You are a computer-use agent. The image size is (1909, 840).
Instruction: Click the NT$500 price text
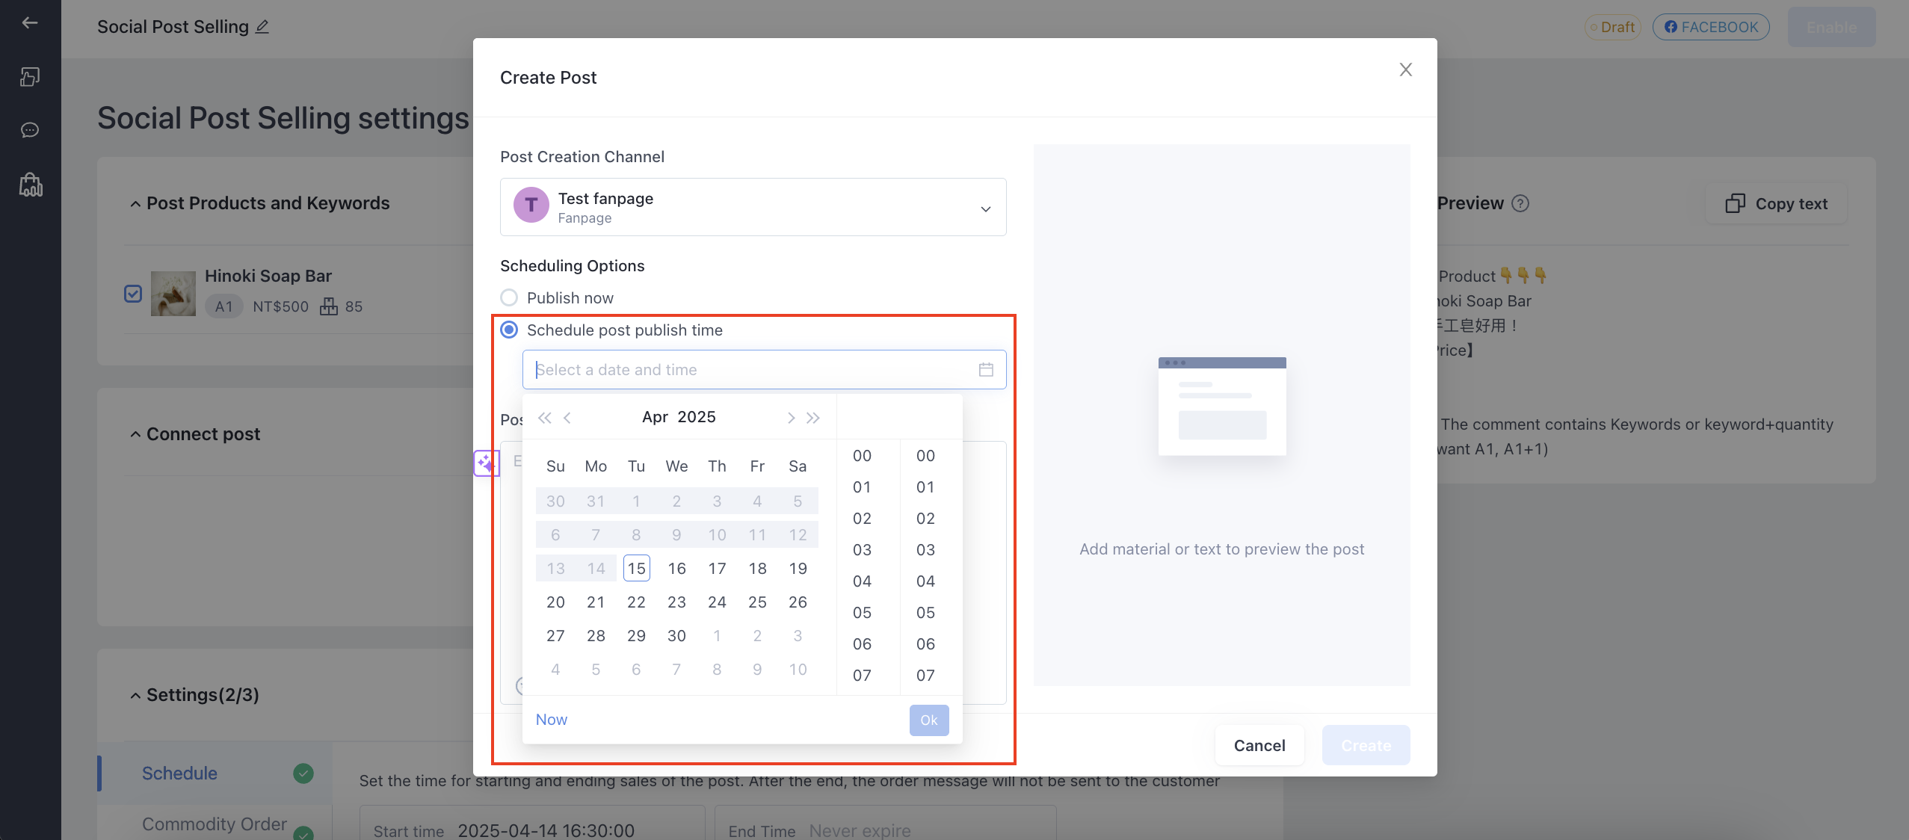pos(280,306)
